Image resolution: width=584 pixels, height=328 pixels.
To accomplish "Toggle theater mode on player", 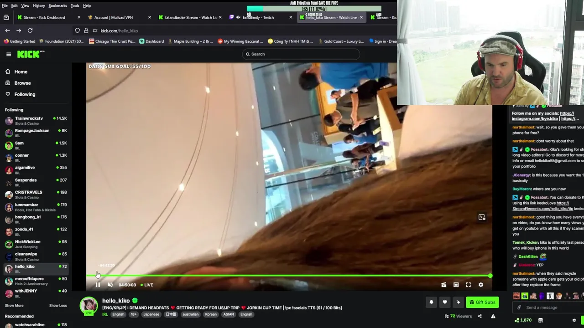I will point(456,285).
